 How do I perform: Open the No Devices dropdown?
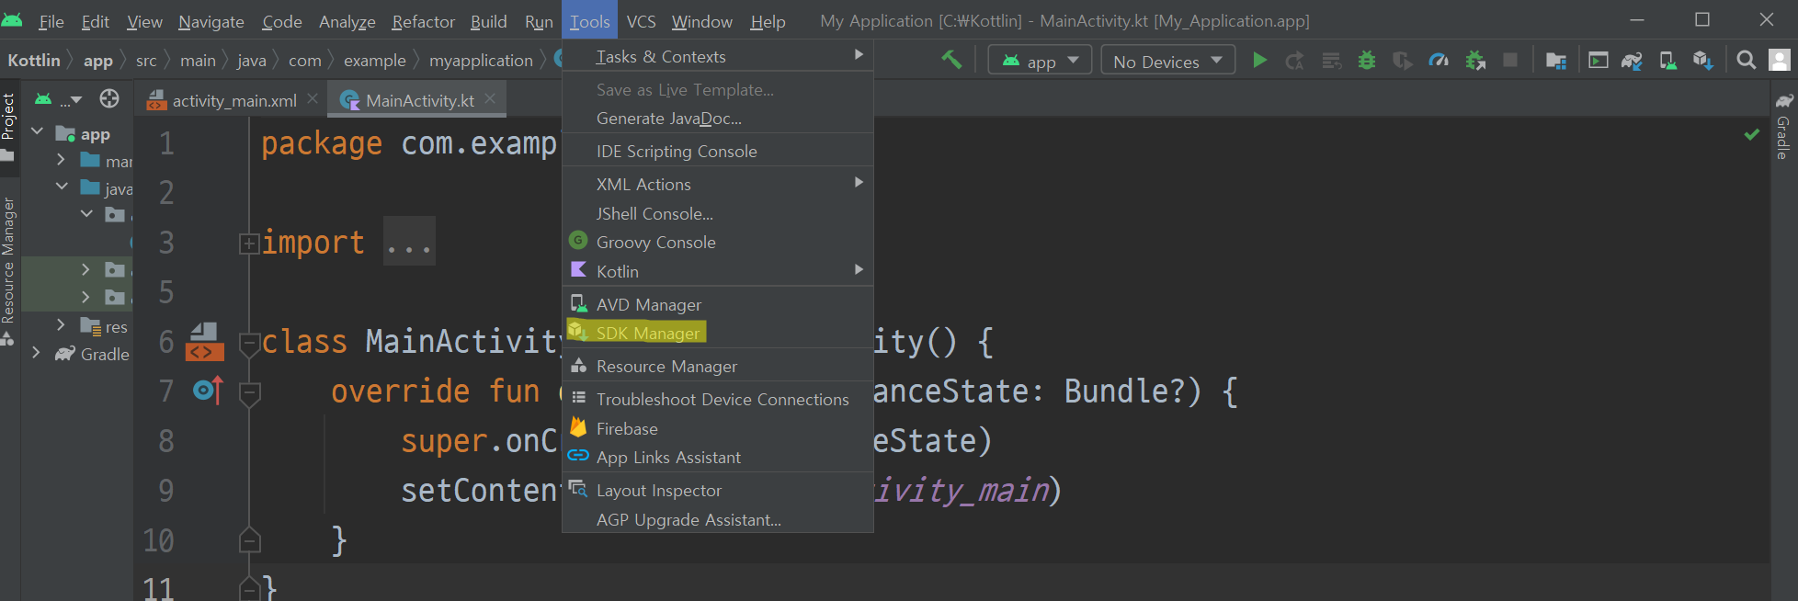click(x=1166, y=61)
